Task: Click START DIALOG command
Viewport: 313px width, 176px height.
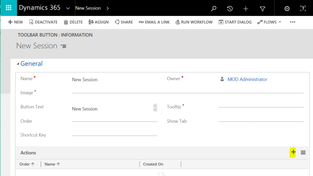Action: (235, 22)
